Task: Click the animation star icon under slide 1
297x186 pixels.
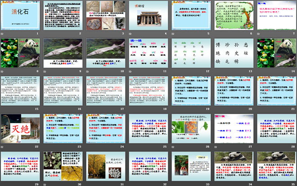Action: tap(2, 34)
